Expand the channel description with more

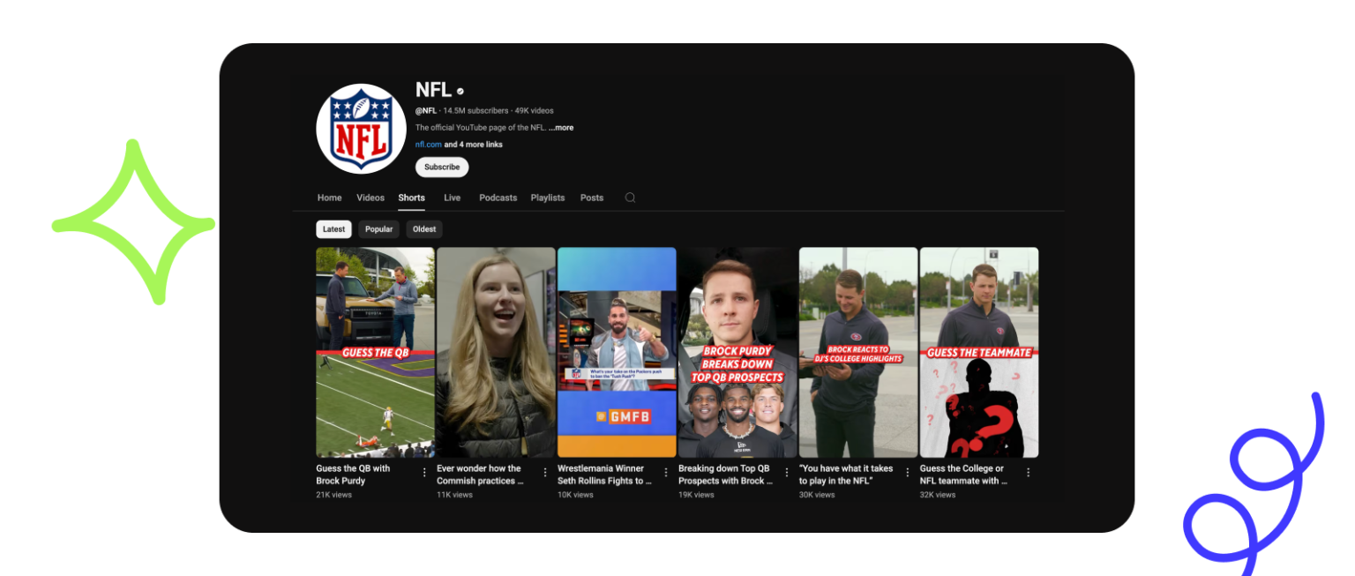point(561,127)
